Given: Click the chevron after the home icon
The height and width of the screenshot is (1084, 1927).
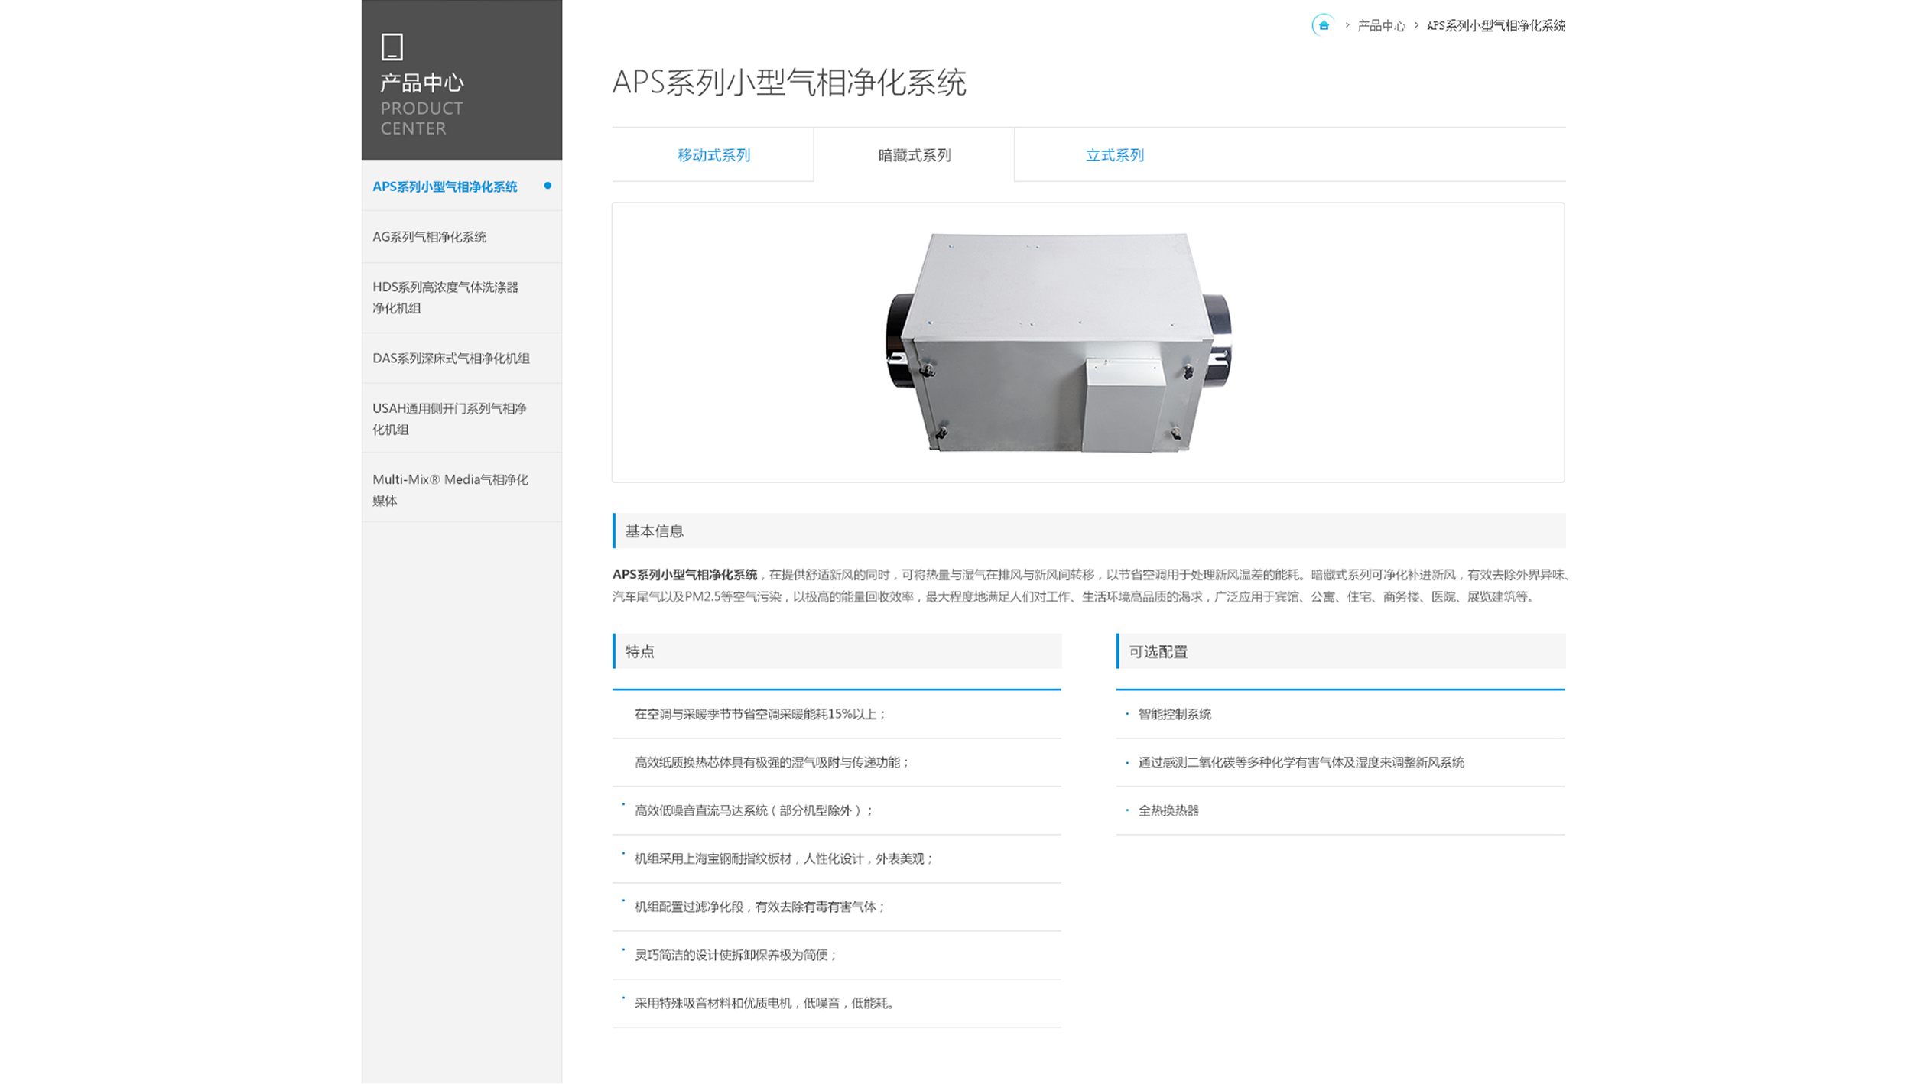Looking at the screenshot, I should 1347,25.
